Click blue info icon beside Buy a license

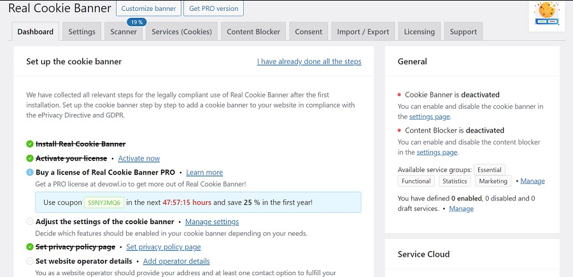click(x=30, y=173)
